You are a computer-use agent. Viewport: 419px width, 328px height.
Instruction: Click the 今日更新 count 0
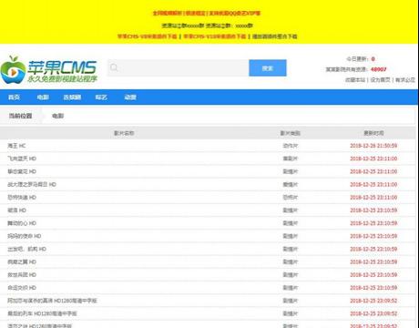click(x=373, y=59)
